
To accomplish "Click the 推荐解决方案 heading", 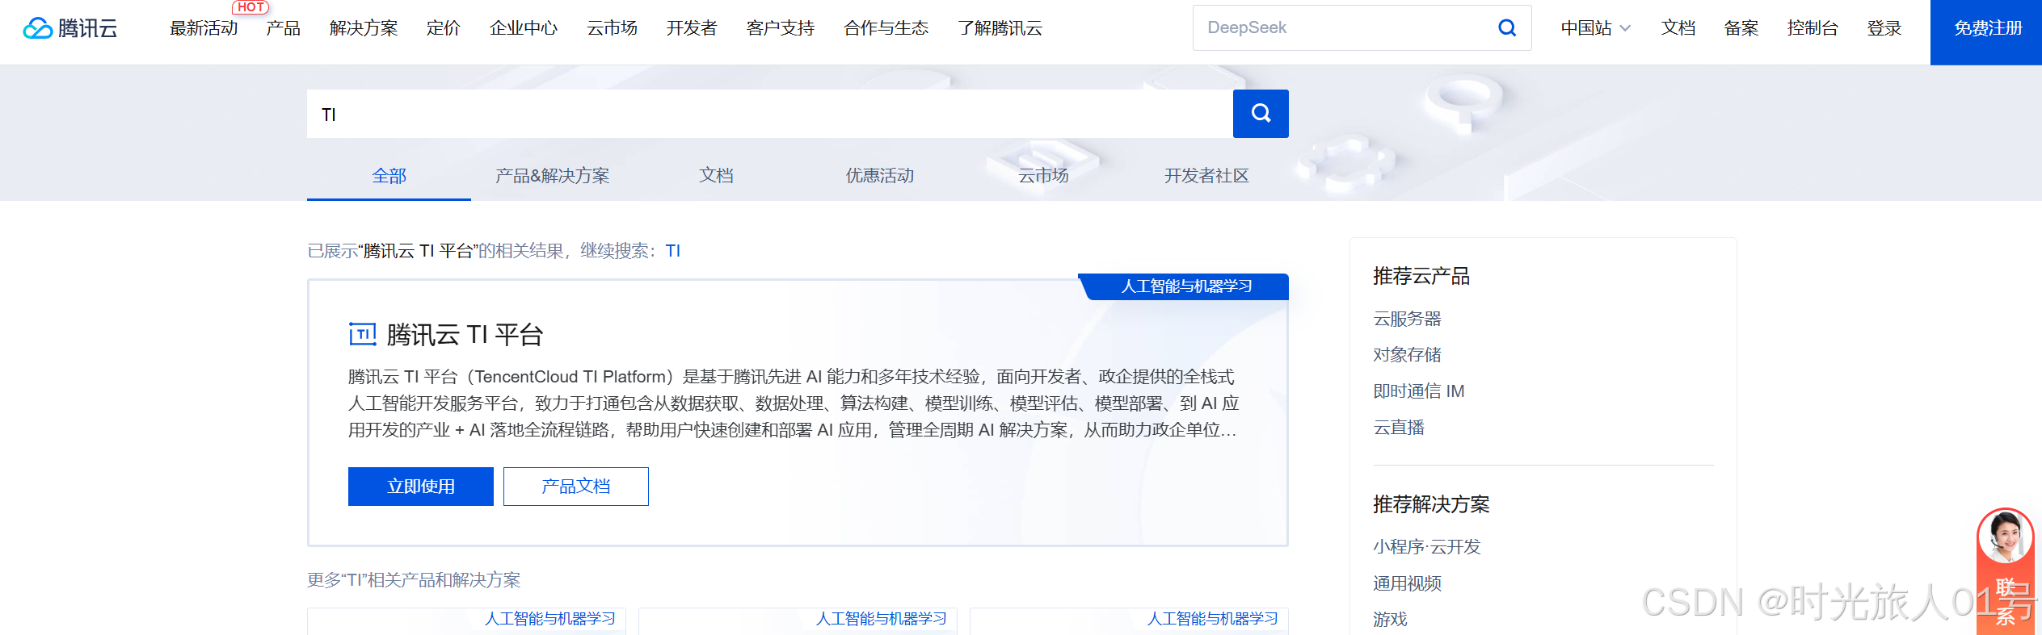I will 1430,504.
